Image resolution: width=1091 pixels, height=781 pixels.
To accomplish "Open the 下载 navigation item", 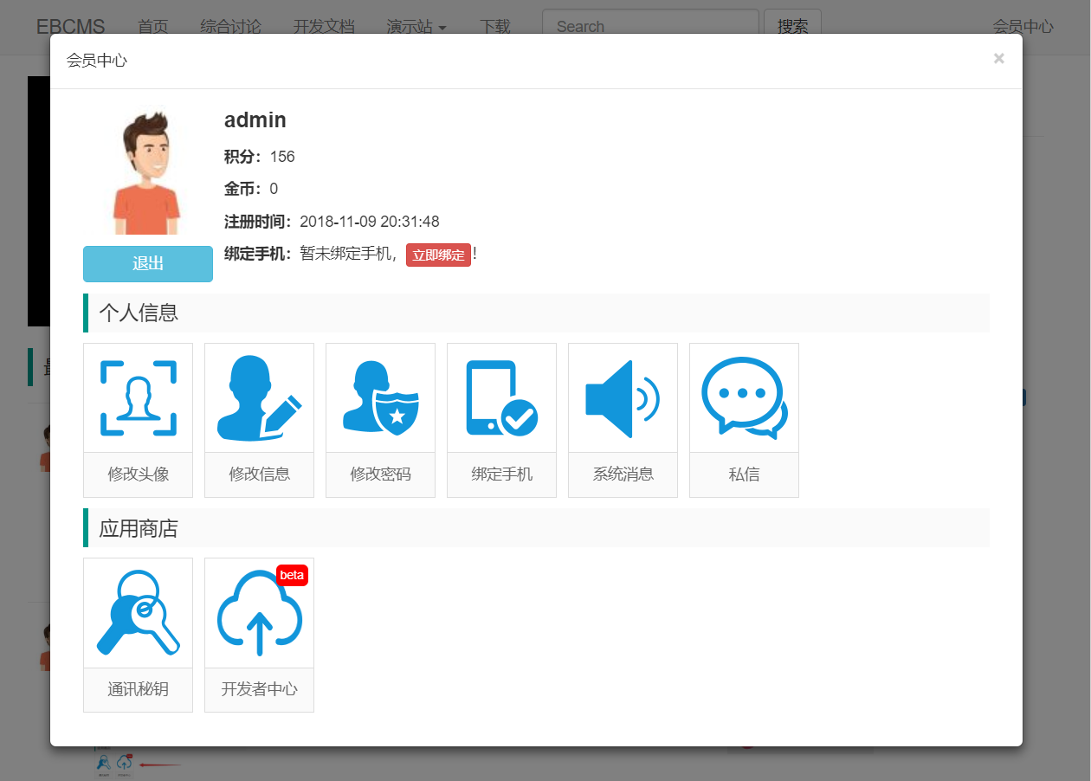I will point(496,27).
